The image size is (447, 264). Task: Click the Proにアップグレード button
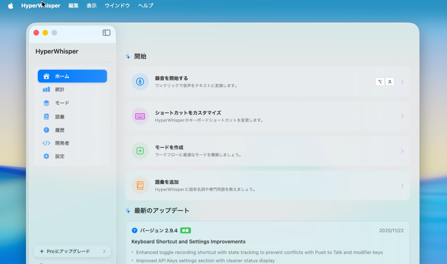tap(72, 251)
